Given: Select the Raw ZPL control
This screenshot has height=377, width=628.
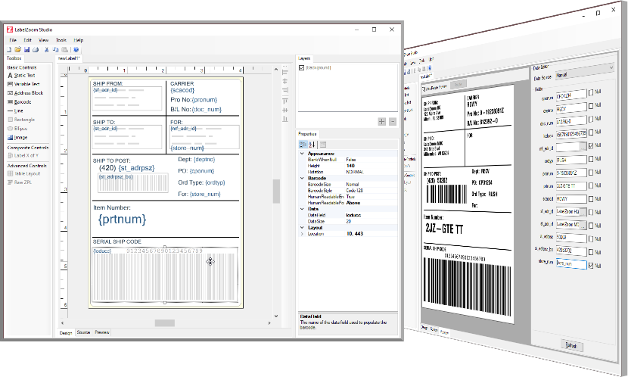Looking at the screenshot, I should point(20,182).
